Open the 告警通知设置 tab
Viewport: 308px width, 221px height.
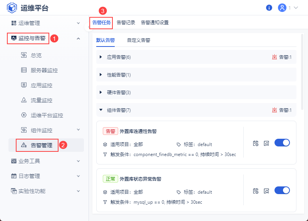(x=155, y=23)
